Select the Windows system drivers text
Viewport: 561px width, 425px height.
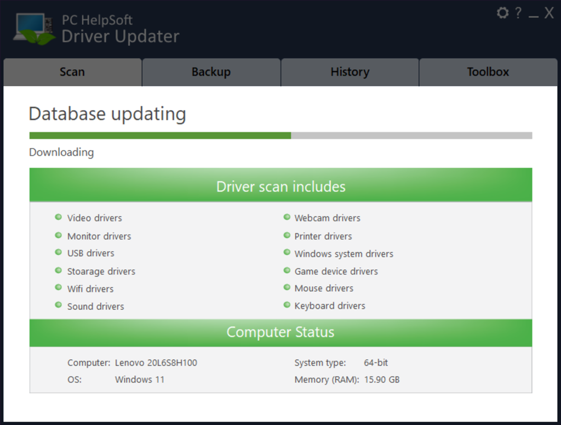(344, 254)
